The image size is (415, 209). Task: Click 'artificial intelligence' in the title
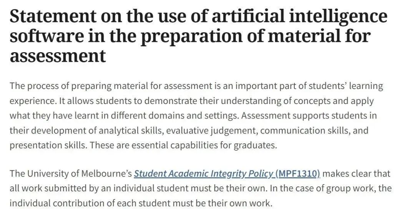point(300,16)
